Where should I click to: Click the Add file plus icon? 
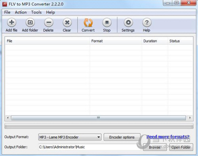(x=11, y=23)
